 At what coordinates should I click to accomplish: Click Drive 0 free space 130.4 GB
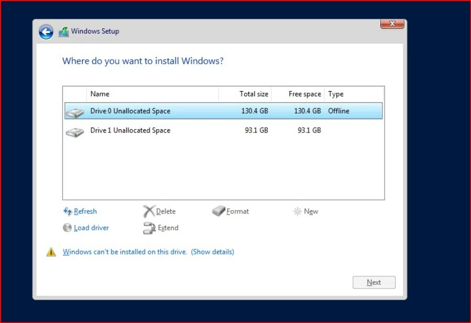click(x=308, y=111)
